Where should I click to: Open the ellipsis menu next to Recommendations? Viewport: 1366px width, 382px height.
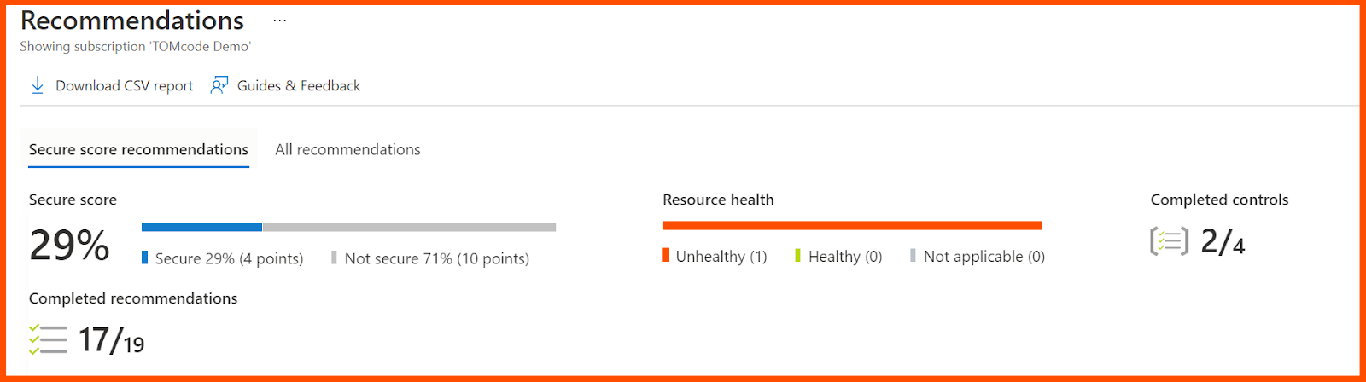click(x=280, y=20)
